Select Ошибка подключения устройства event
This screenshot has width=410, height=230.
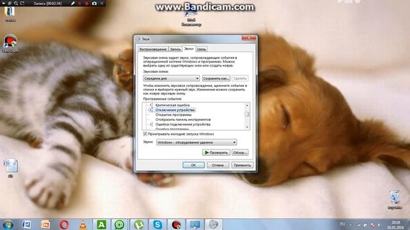click(x=183, y=125)
